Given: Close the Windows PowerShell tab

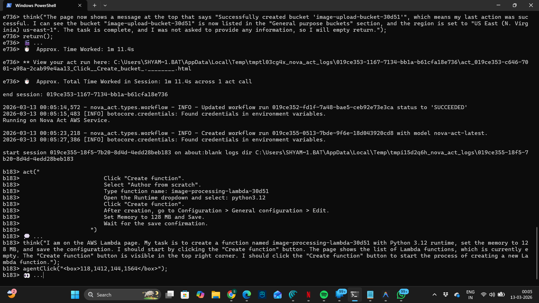Looking at the screenshot, I should click(x=80, y=5).
